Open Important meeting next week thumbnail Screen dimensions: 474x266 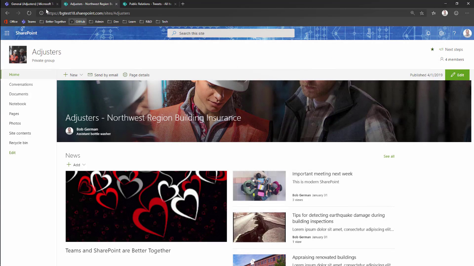[x=259, y=186]
